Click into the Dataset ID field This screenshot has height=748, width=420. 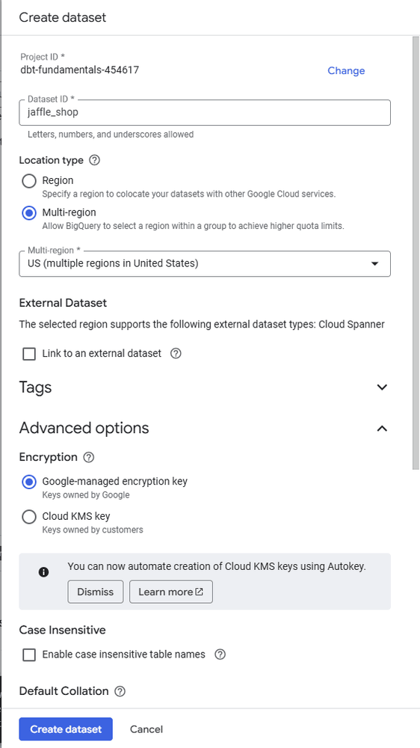205,113
